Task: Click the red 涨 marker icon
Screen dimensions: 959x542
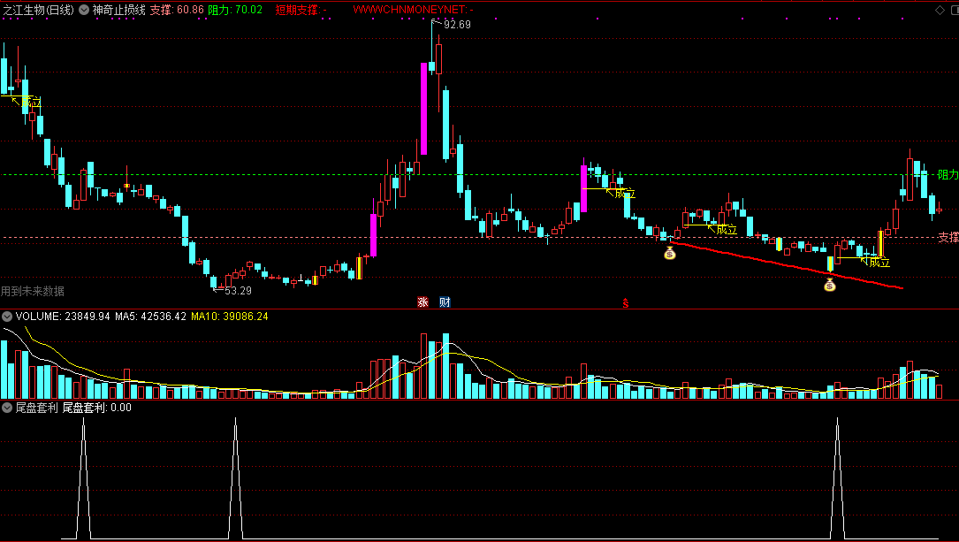Action: pos(422,302)
